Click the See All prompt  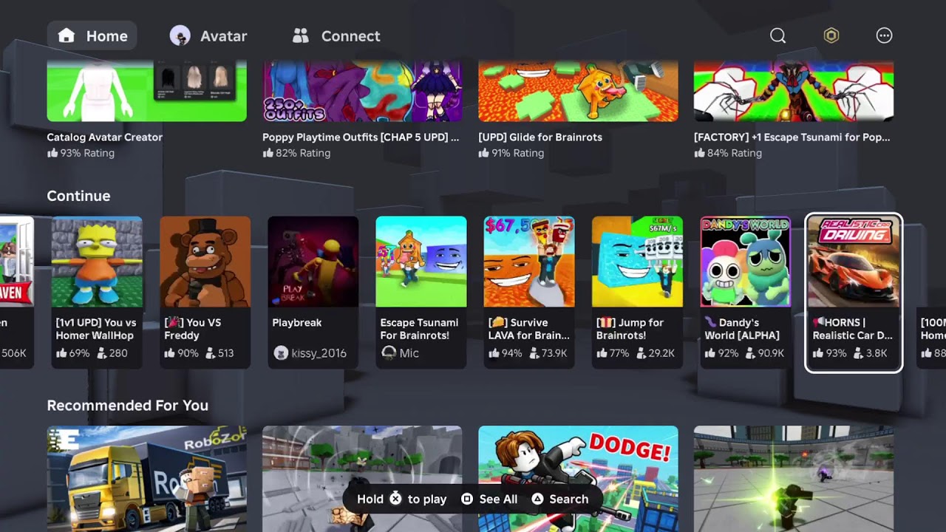(x=489, y=499)
